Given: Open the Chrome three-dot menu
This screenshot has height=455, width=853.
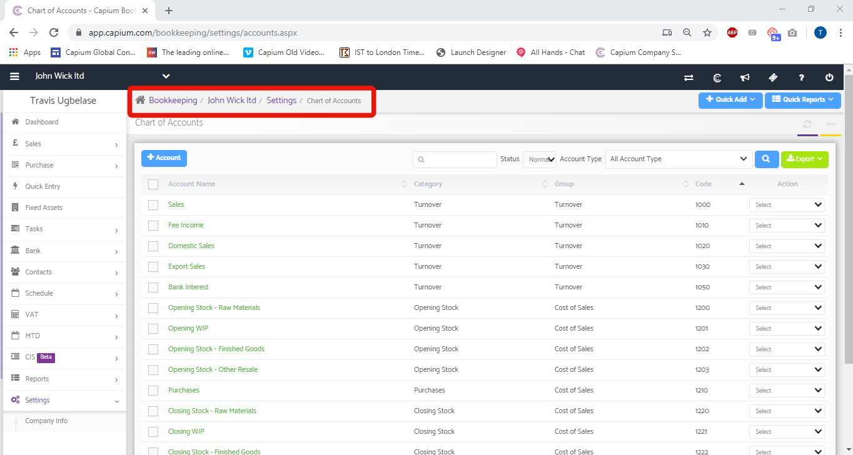Looking at the screenshot, I should 840,32.
